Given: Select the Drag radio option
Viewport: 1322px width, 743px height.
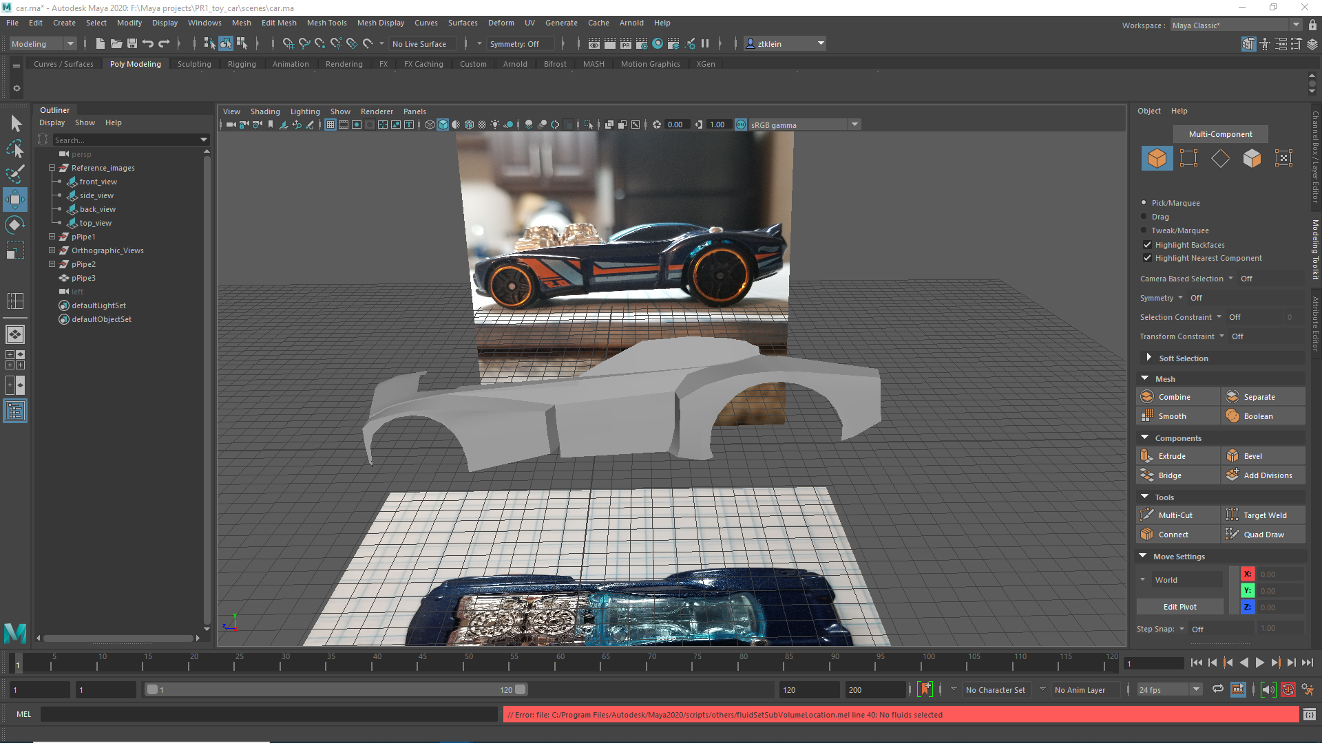Looking at the screenshot, I should click(1144, 217).
